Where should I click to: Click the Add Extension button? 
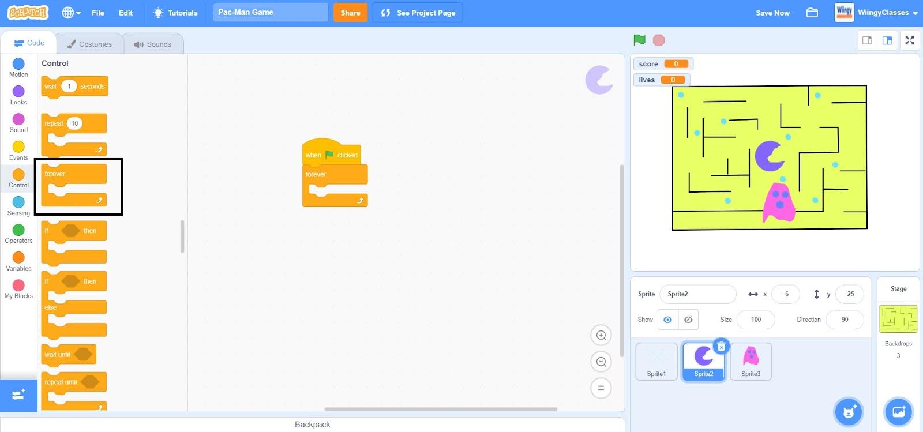pos(18,395)
